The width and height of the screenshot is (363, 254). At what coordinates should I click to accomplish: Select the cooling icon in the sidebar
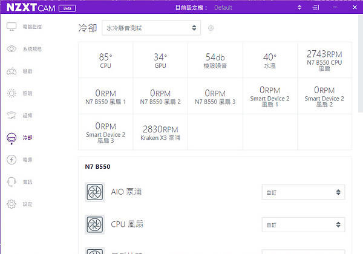point(11,138)
